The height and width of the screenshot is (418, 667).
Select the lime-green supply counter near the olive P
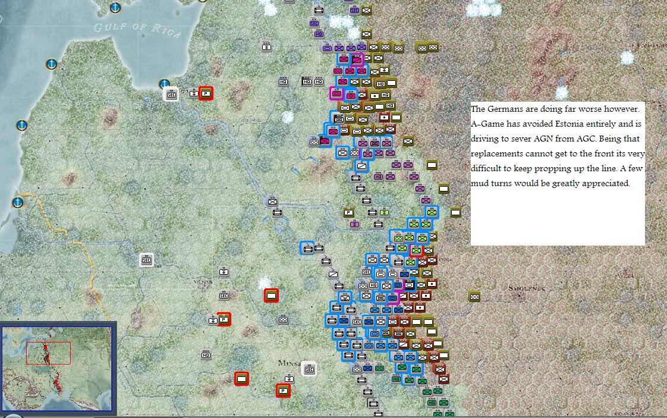(384, 212)
